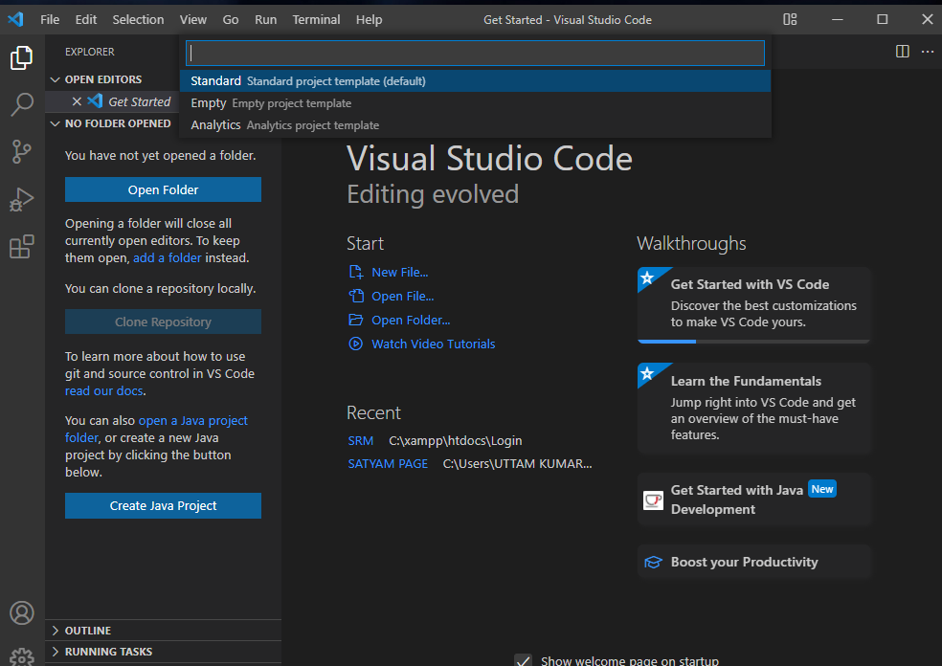Screen dimensions: 942x666
Task: Open the Extensions view icon
Action: pyautogui.click(x=22, y=246)
